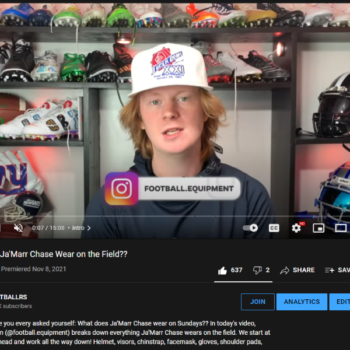Click the EDIT VIDEO button
Image resolution: width=350 pixels, height=350 pixels.
pos(339,302)
